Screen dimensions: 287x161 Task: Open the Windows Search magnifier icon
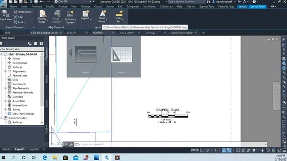pos(13,157)
